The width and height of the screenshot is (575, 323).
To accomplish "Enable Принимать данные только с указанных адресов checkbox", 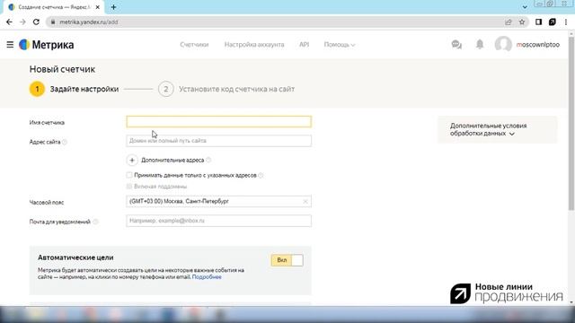I will pyautogui.click(x=129, y=175).
